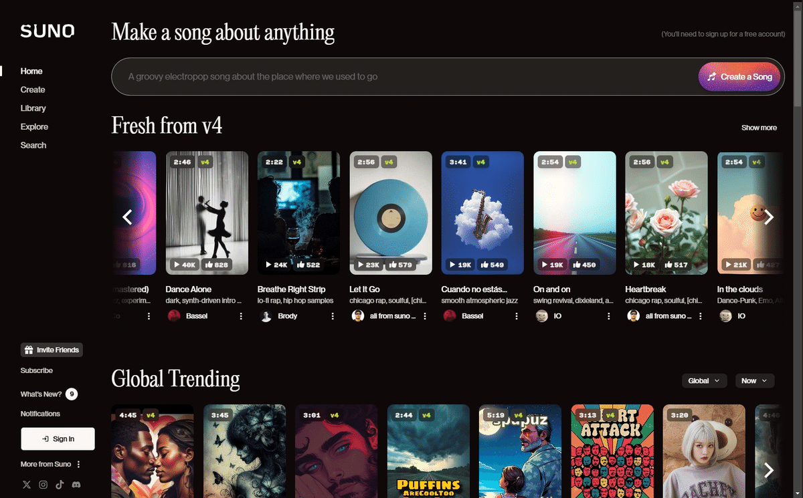
Task: Click like count 517 on Heartbreak
Action: tap(676, 265)
